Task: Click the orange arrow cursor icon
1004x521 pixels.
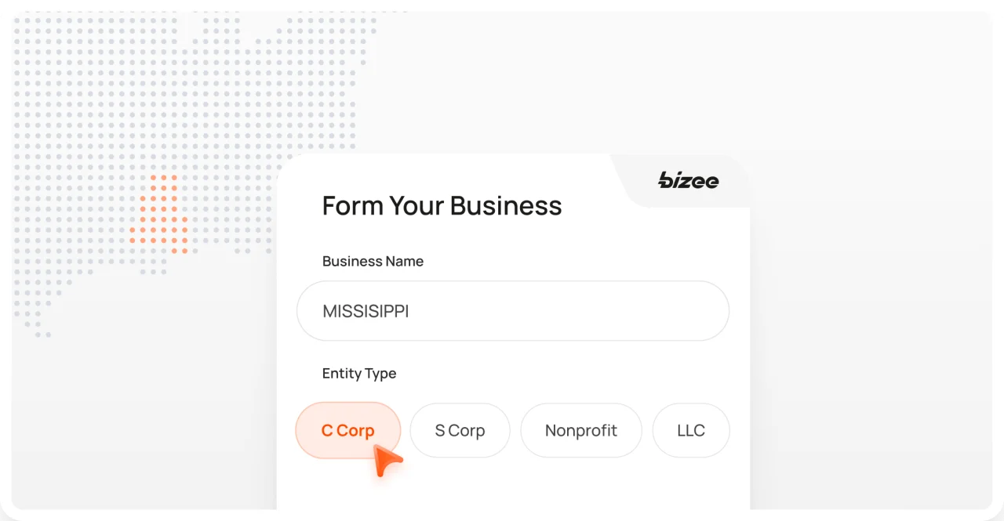Action: (386, 461)
